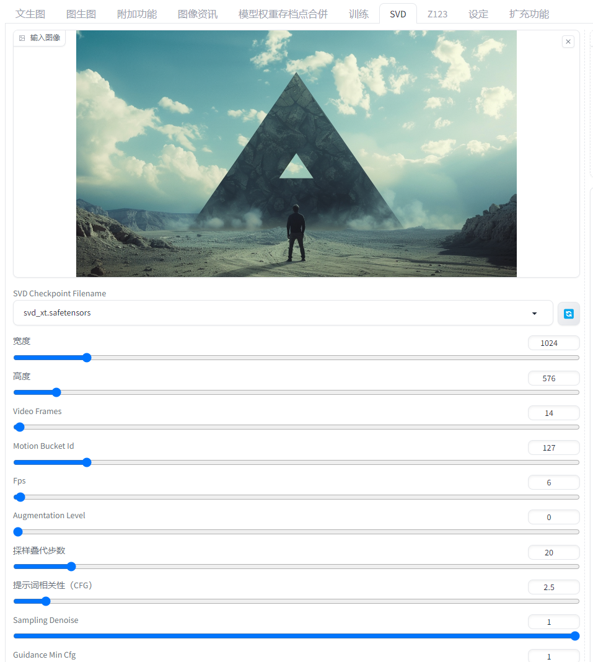The width and height of the screenshot is (593, 662).
Task: Click the 输入图像 label icon
Action: point(22,38)
